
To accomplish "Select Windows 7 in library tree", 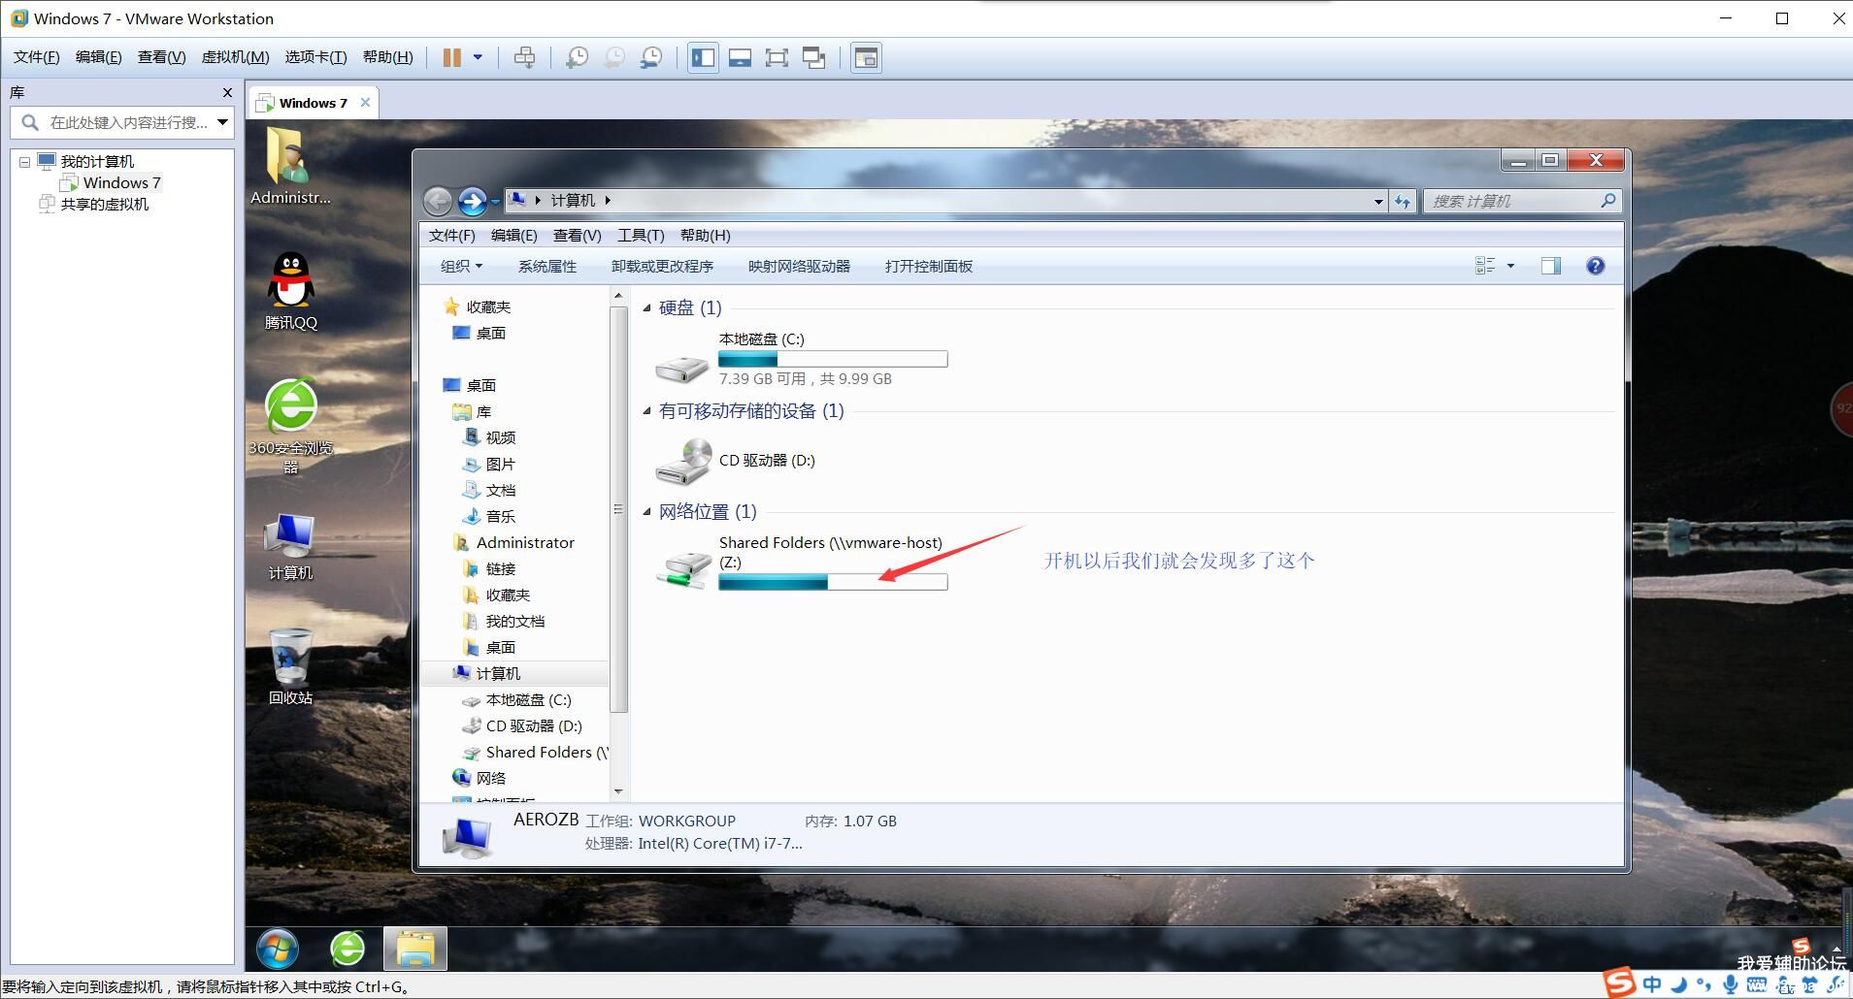I will [x=111, y=182].
